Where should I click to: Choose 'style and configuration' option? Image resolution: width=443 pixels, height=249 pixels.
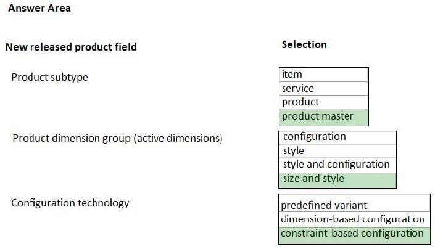337,165
